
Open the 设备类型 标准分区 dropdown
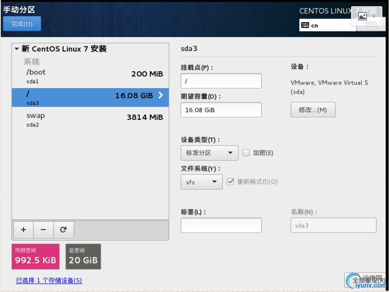click(x=209, y=153)
